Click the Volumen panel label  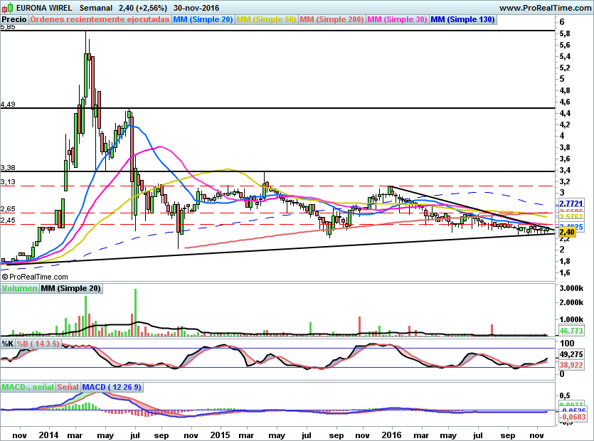coord(19,288)
